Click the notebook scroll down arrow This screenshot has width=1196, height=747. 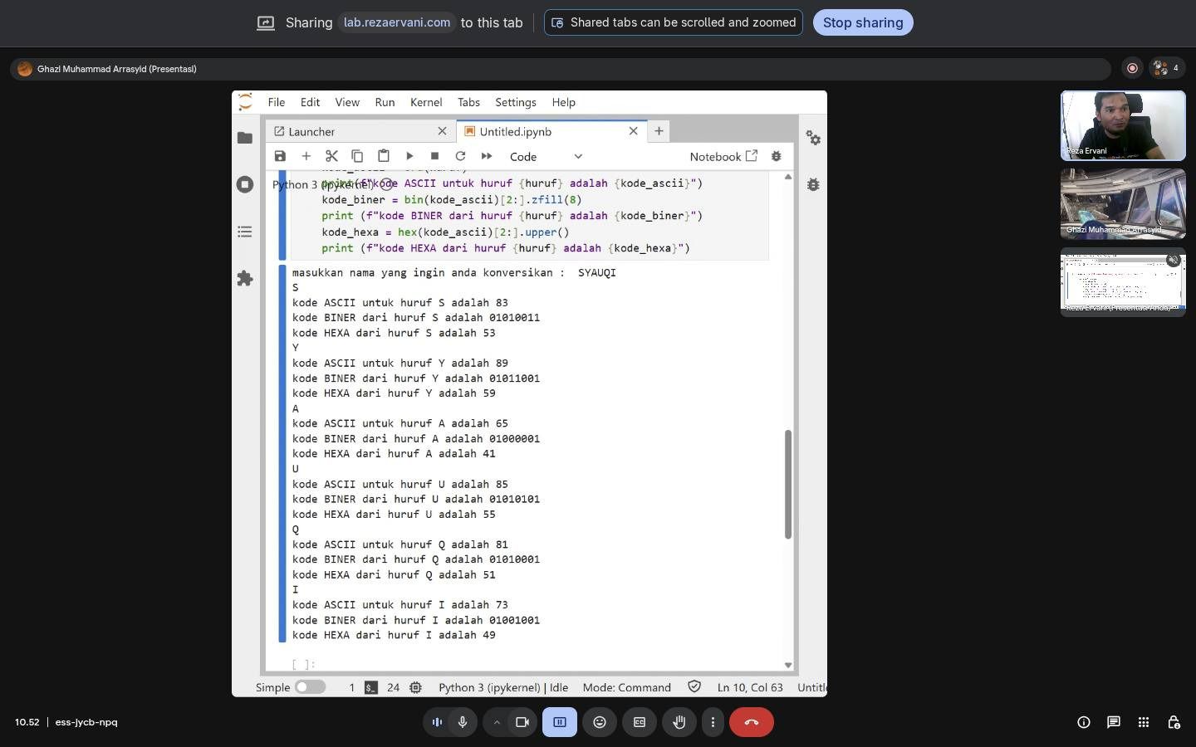(x=787, y=665)
